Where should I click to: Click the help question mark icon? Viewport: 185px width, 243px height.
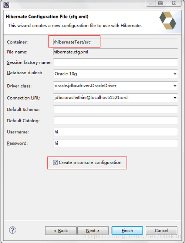click(13, 230)
